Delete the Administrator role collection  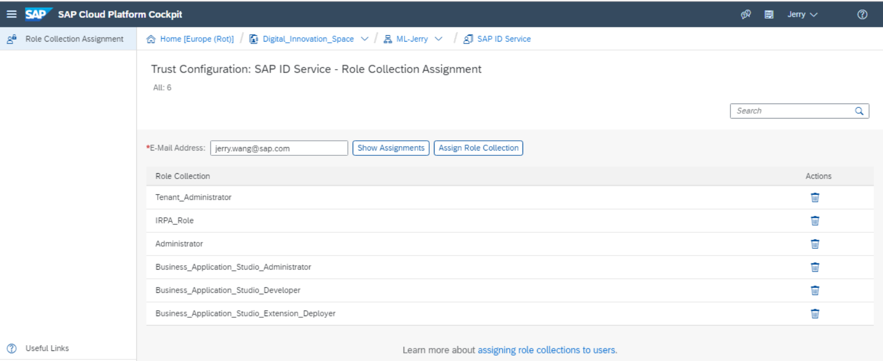coord(815,244)
